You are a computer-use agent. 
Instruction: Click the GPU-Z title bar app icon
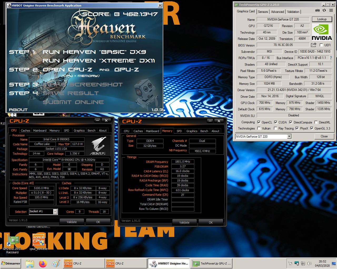point(236,5)
